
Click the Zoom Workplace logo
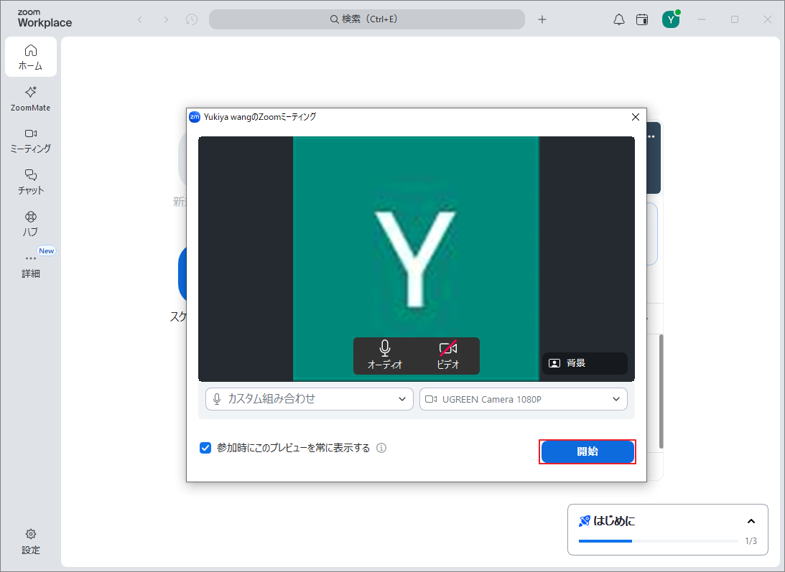pos(45,19)
